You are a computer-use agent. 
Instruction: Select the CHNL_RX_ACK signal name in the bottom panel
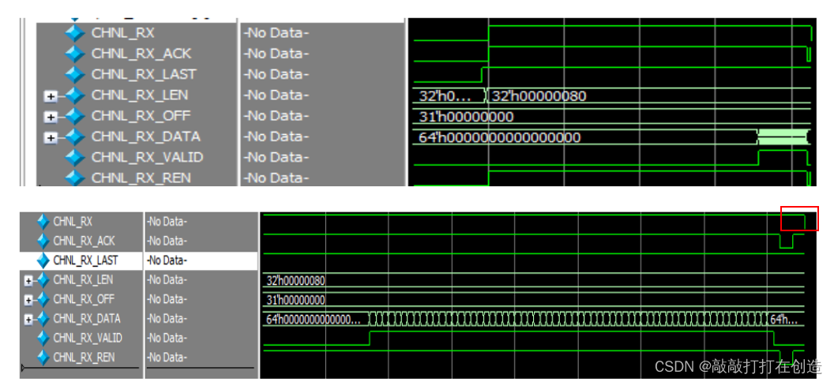tap(84, 242)
